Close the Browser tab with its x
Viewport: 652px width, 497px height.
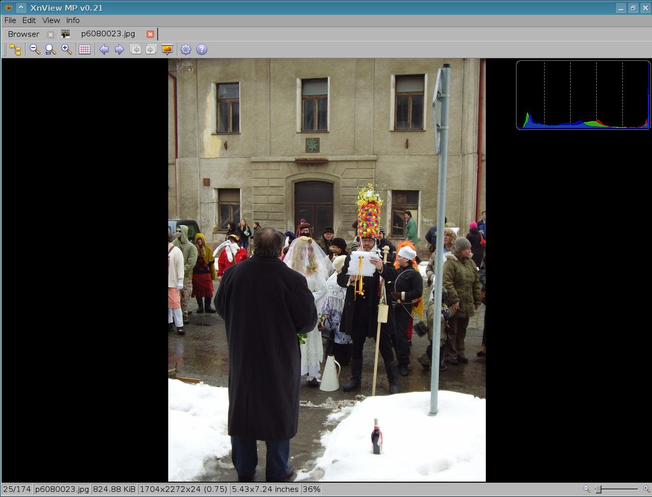(x=51, y=34)
